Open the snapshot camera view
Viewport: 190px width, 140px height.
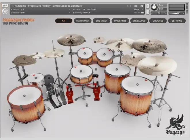click(136, 6)
